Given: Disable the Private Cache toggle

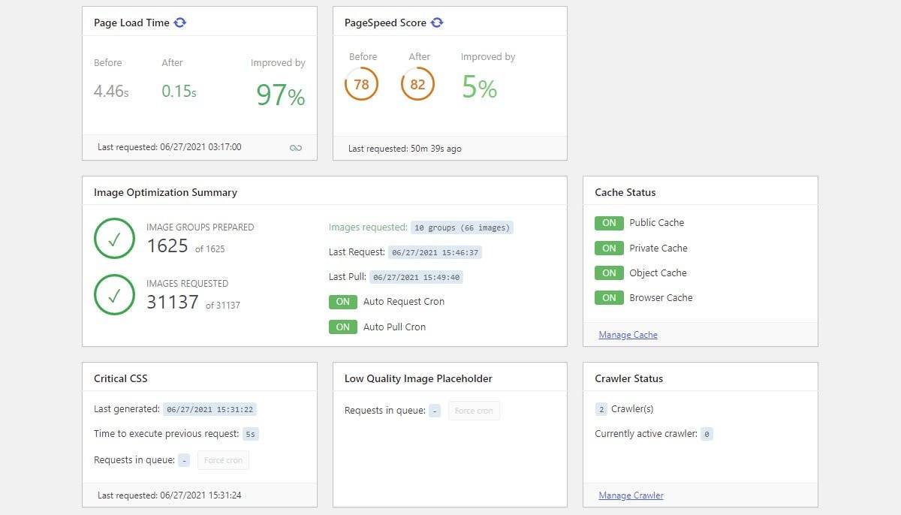Looking at the screenshot, I should click(609, 248).
